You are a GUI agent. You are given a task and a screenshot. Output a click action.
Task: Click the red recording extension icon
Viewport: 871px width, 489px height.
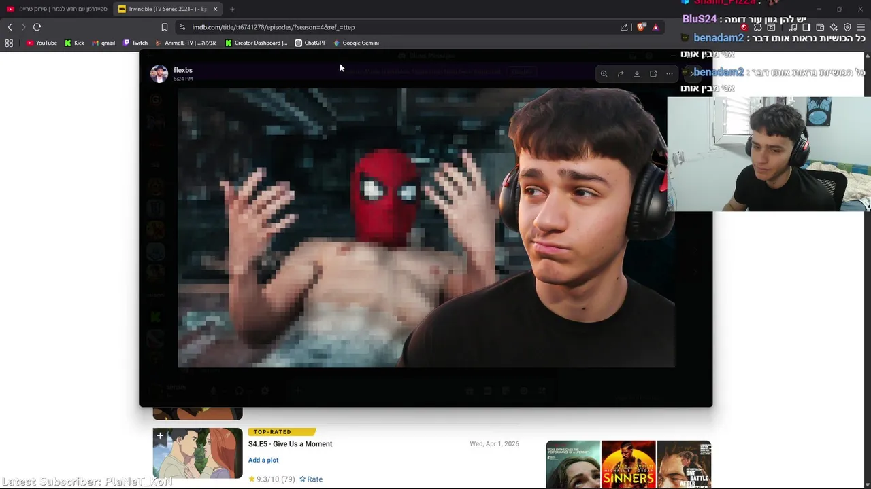pyautogui.click(x=744, y=27)
